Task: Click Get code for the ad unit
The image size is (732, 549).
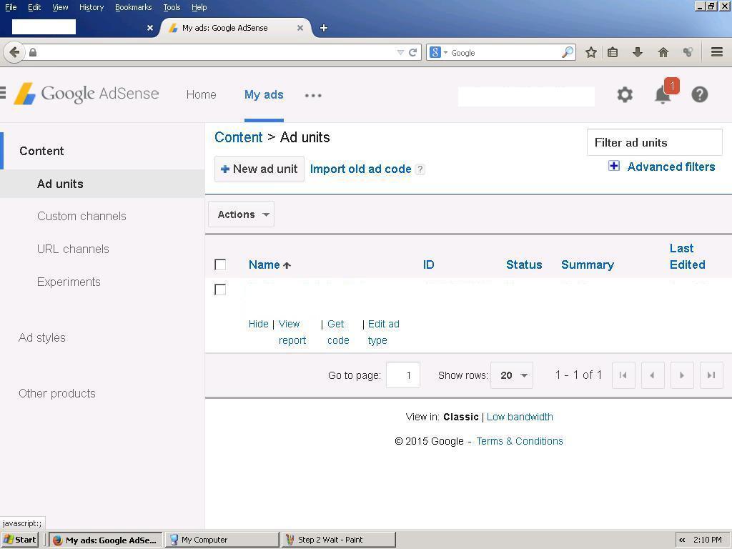Action: (x=338, y=332)
